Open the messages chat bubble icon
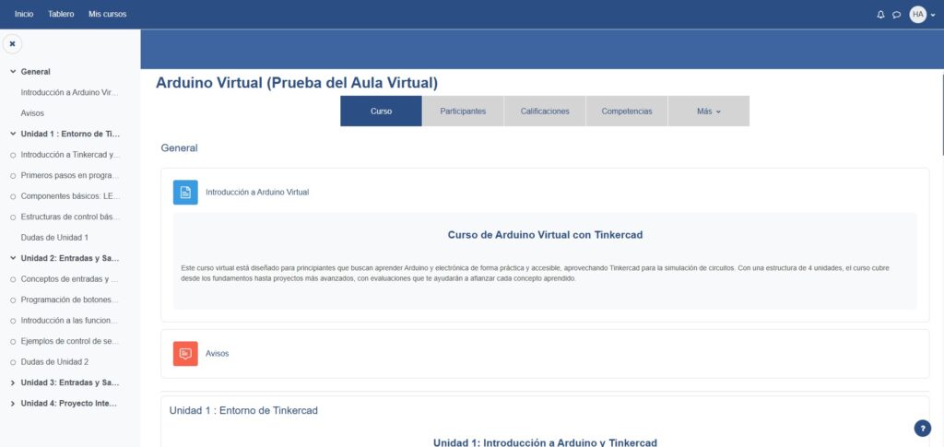The image size is (944, 447). (896, 15)
